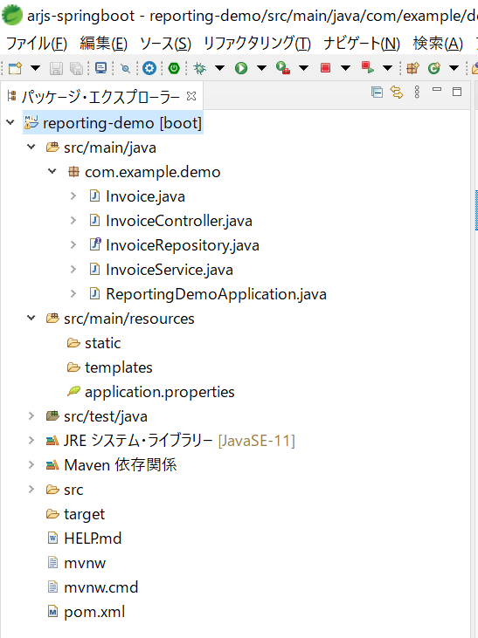This screenshot has height=638, width=478.
Task: Open the Run button dropdown arrow
Action: tap(261, 68)
